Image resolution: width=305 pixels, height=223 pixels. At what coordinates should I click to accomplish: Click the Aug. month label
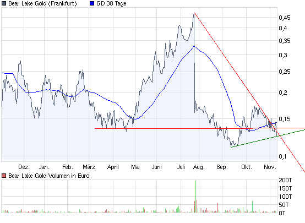click(199, 167)
